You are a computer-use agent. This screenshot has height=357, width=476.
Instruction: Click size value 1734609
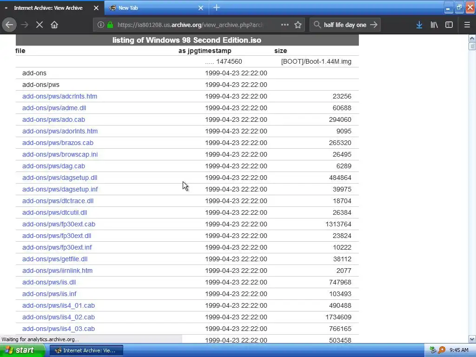click(x=338, y=317)
